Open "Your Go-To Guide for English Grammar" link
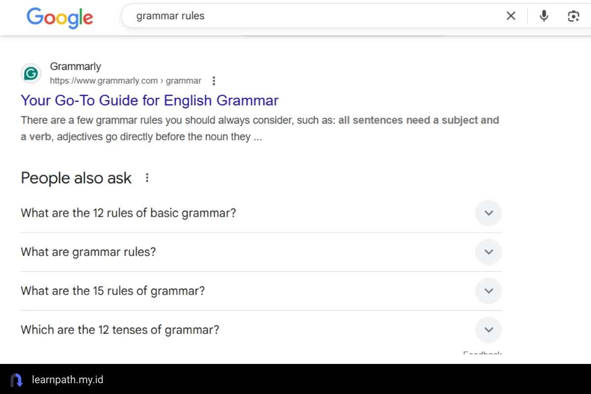591x394 pixels. (149, 100)
